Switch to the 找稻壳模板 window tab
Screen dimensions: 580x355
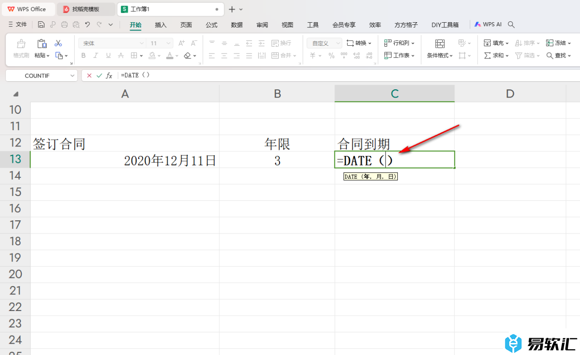86,9
